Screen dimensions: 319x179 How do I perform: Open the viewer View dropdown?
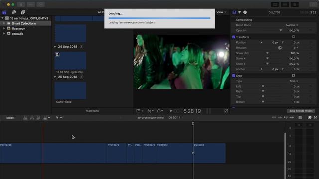click(x=221, y=12)
